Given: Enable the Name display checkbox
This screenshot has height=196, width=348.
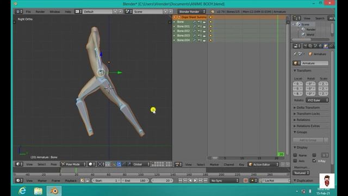Looking at the screenshot, I should (295, 155).
